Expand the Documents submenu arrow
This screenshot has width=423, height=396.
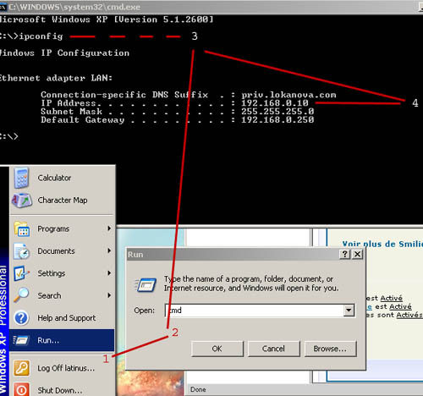[109, 250]
